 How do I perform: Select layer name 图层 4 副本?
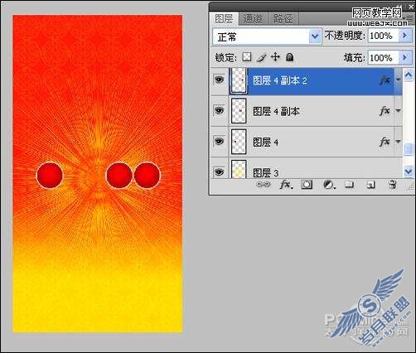pyautogui.click(x=276, y=111)
